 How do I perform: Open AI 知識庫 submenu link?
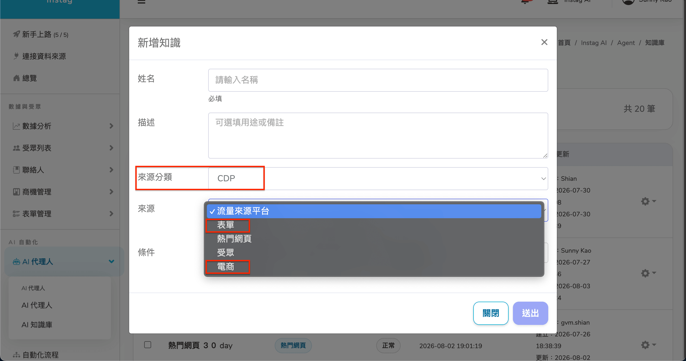37,325
